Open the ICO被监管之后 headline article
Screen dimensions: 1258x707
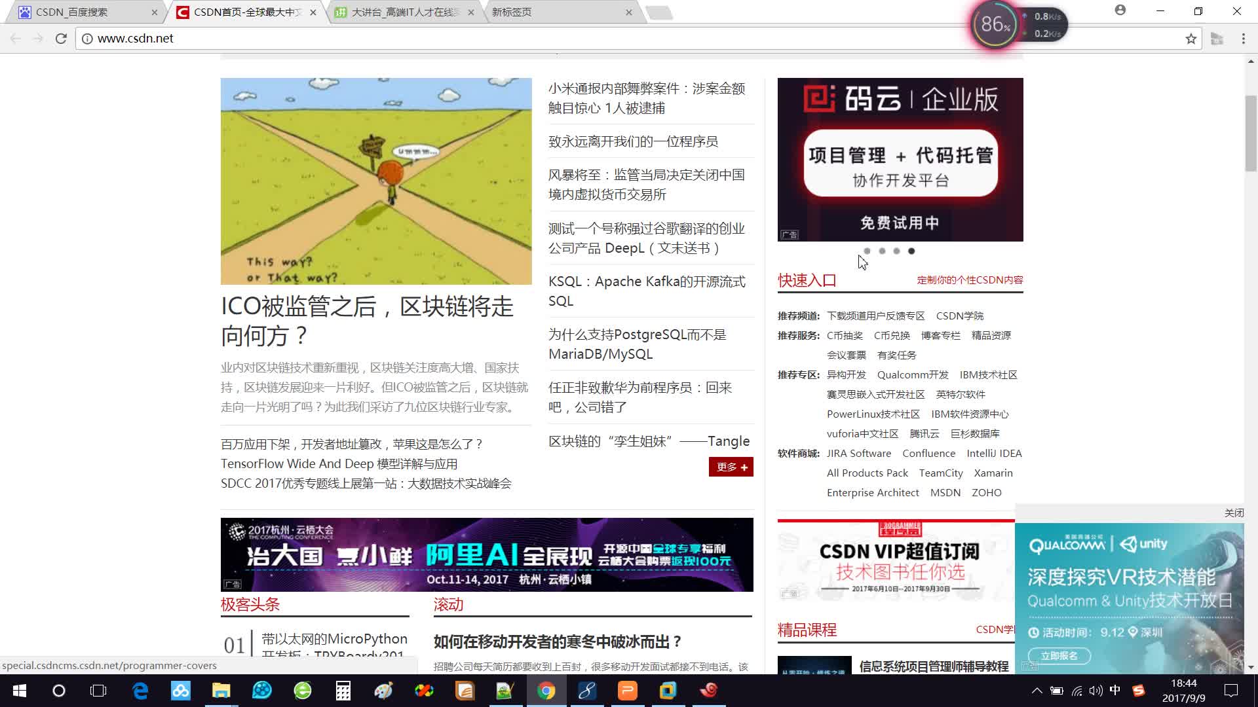367,321
